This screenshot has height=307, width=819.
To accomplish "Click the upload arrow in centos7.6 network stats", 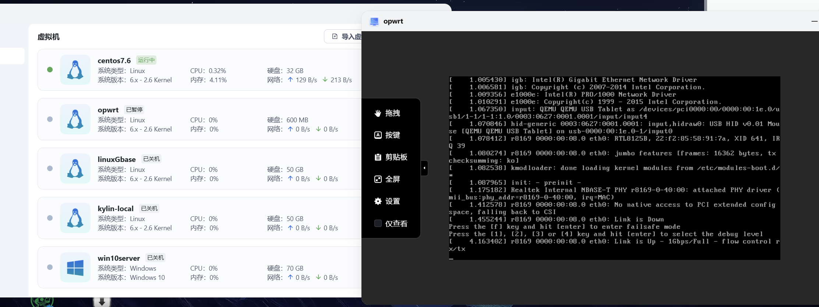I will pyautogui.click(x=290, y=80).
